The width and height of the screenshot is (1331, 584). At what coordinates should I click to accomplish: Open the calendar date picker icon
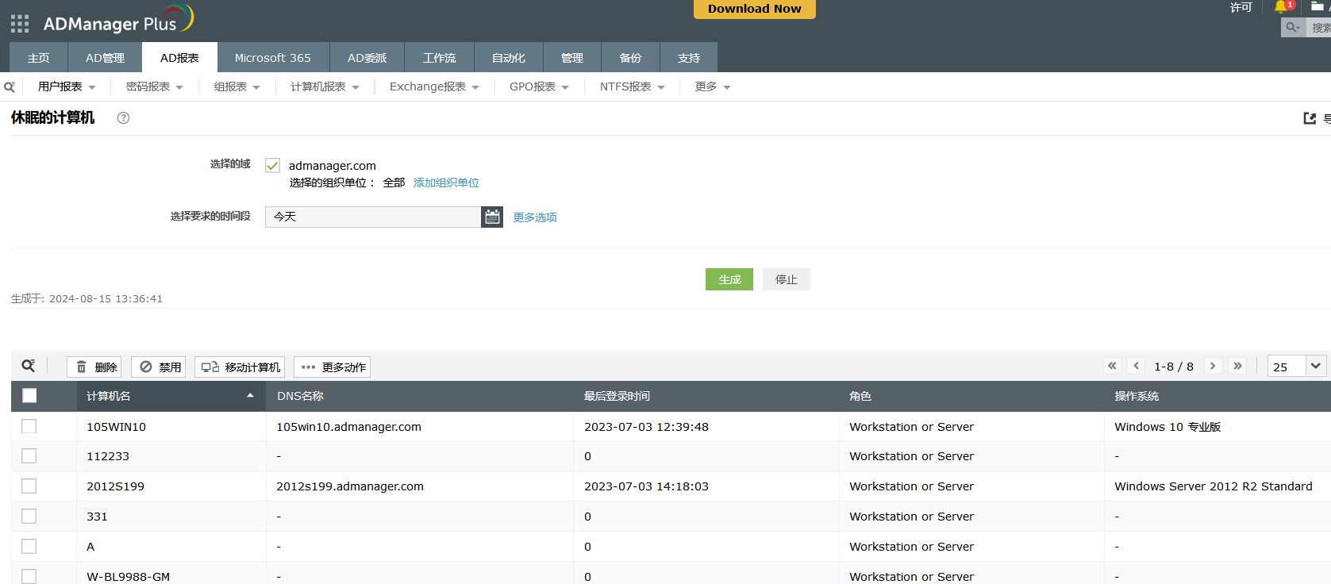(x=492, y=217)
